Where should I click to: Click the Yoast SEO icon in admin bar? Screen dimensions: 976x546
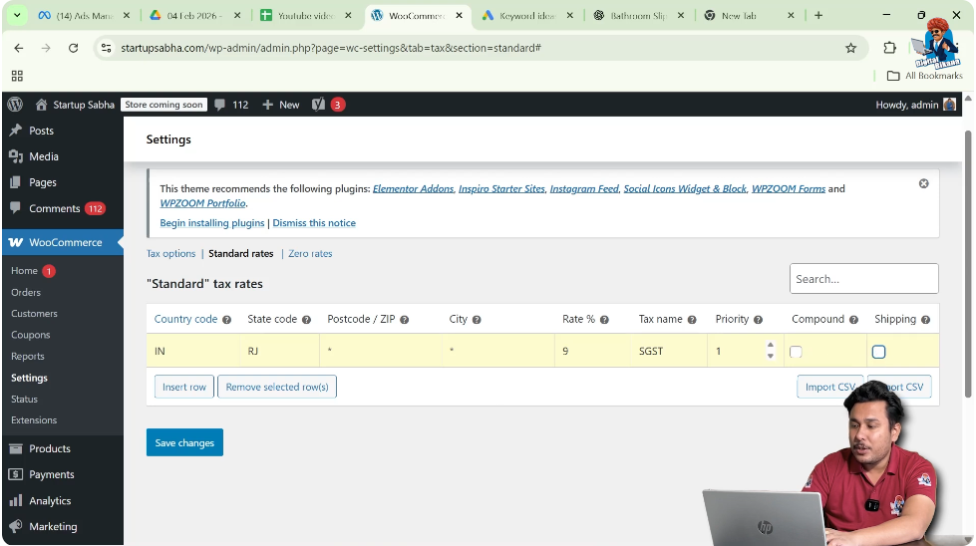319,105
